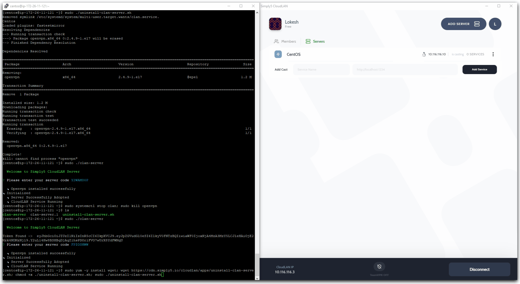Click the server stack icon inside ADD SERVER

click(x=477, y=24)
